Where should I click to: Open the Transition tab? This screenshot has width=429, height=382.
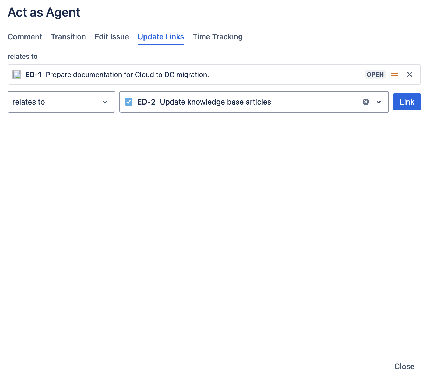pyautogui.click(x=68, y=37)
